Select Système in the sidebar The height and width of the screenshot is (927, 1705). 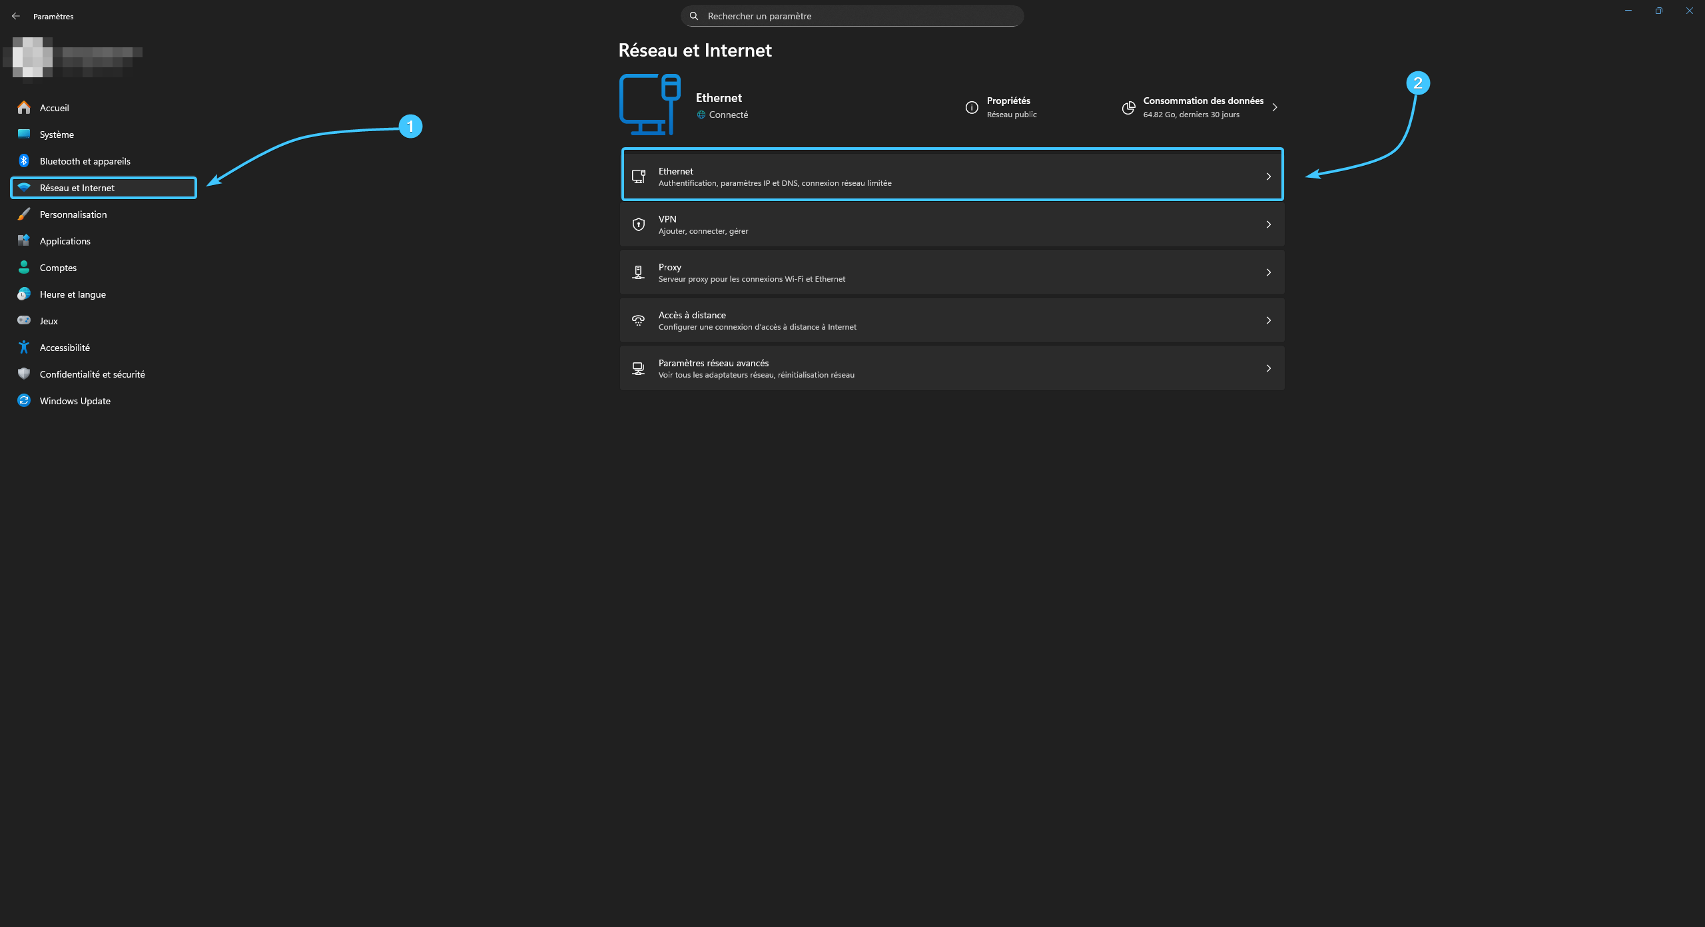[x=57, y=135]
